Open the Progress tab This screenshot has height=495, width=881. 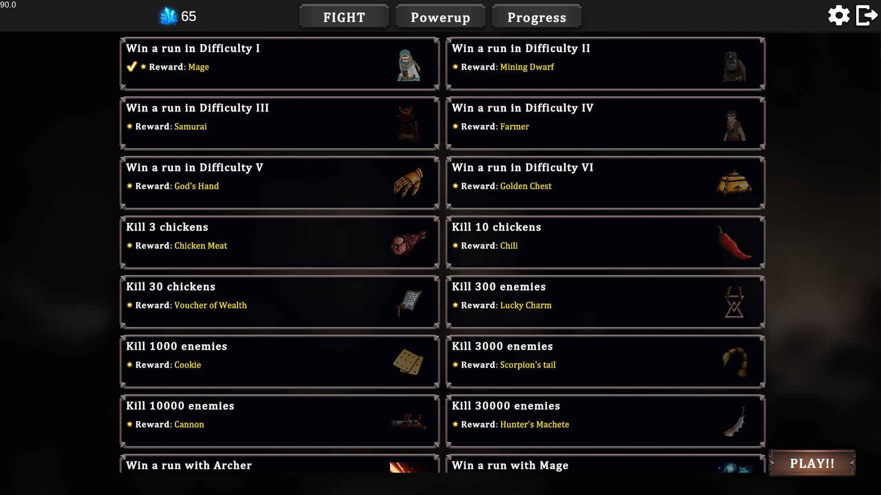pyautogui.click(x=536, y=17)
